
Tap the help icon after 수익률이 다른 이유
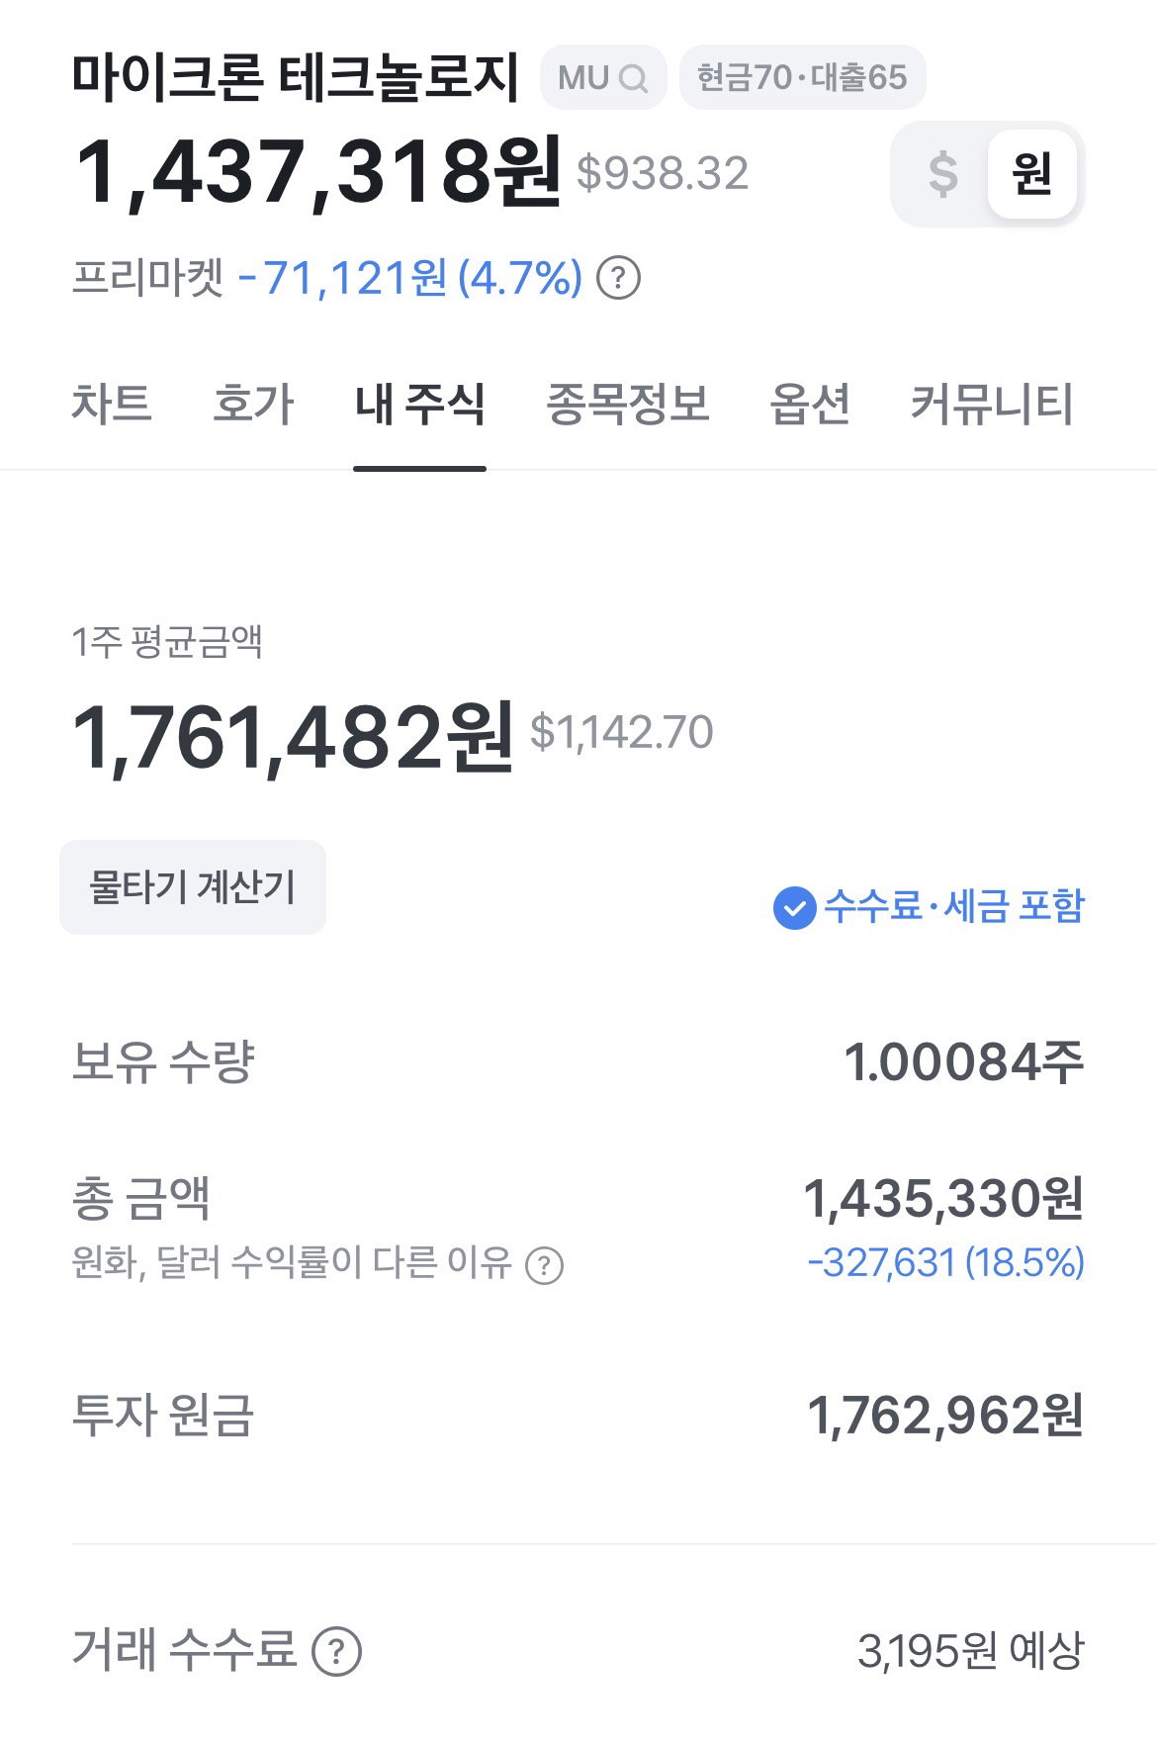point(544,1264)
